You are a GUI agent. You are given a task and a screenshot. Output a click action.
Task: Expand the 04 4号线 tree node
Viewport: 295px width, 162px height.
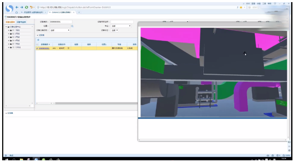pos(9,40)
